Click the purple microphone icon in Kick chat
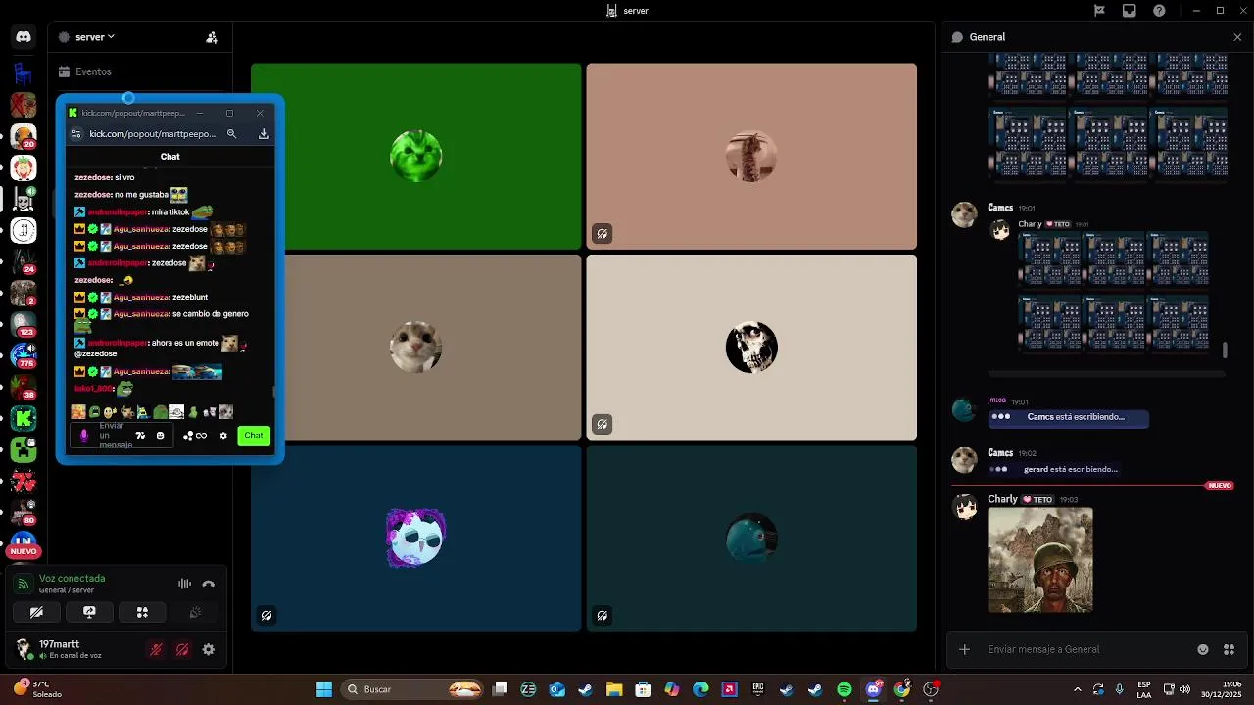 (x=83, y=436)
